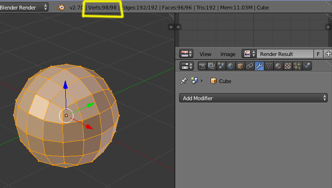Image resolution: width=332 pixels, height=188 pixels.
Task: Select the Modifiers wrench tab
Action: (259, 66)
